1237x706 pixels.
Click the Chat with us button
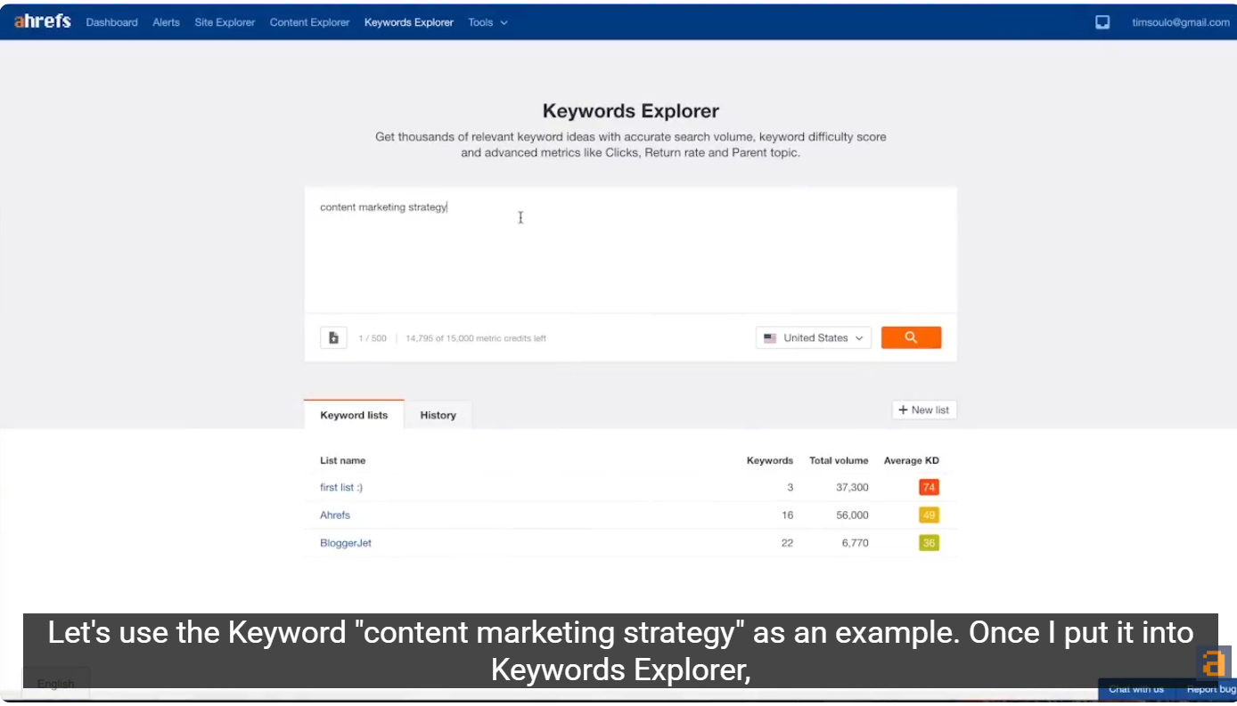coord(1136,689)
